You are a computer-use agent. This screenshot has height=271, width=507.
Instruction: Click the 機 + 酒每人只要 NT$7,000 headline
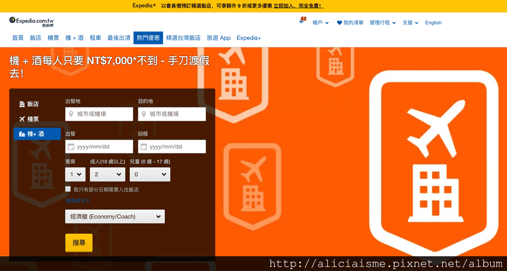pyautogui.click(x=109, y=67)
